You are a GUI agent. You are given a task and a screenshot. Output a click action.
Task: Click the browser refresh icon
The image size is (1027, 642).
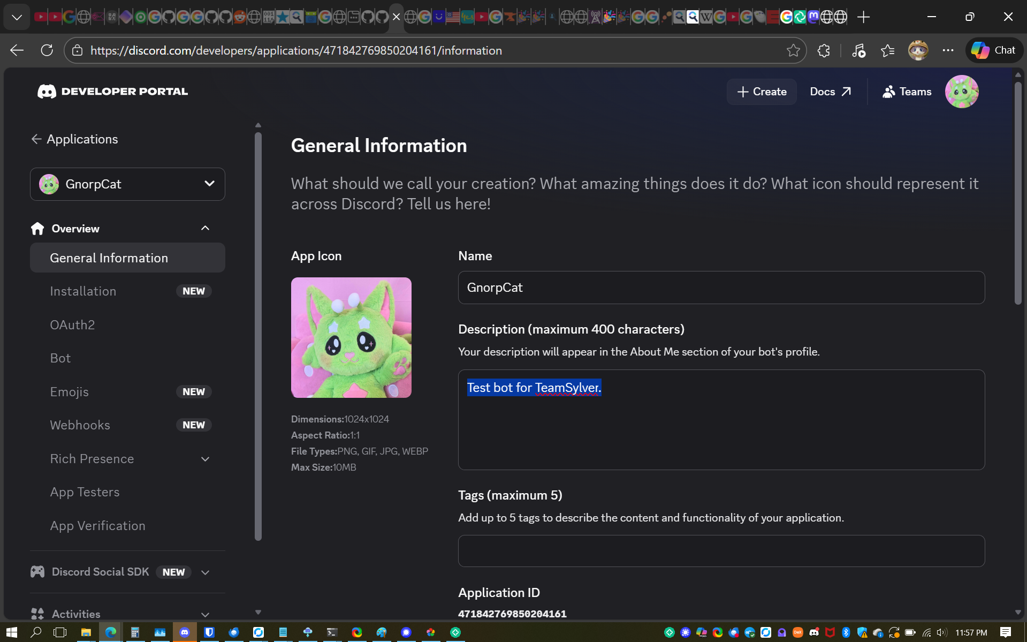[47, 50]
